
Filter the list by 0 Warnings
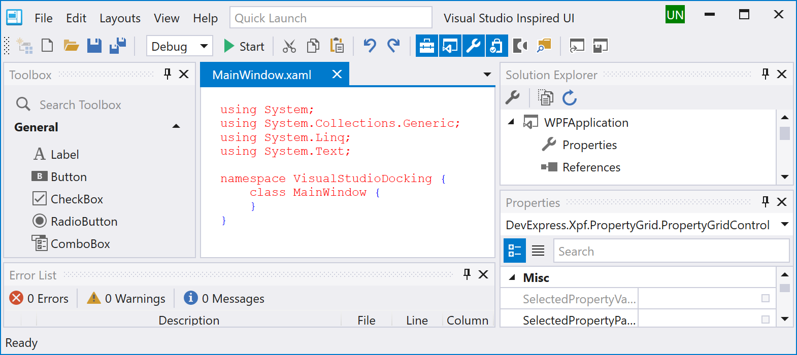126,299
